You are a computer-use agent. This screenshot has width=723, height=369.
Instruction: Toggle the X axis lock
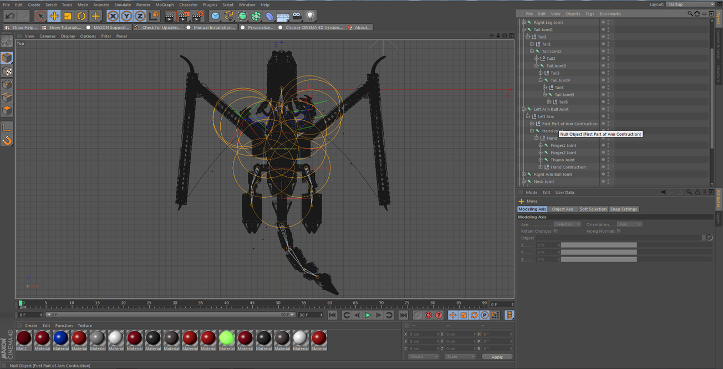(x=113, y=16)
